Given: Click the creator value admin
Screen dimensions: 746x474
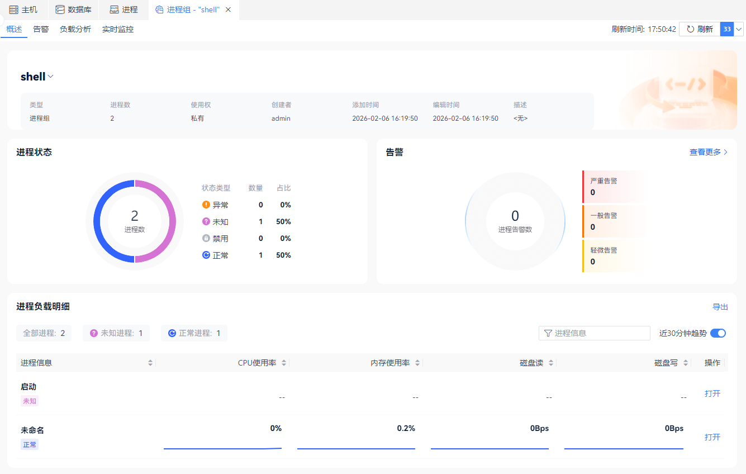Looking at the screenshot, I should pyautogui.click(x=281, y=118).
